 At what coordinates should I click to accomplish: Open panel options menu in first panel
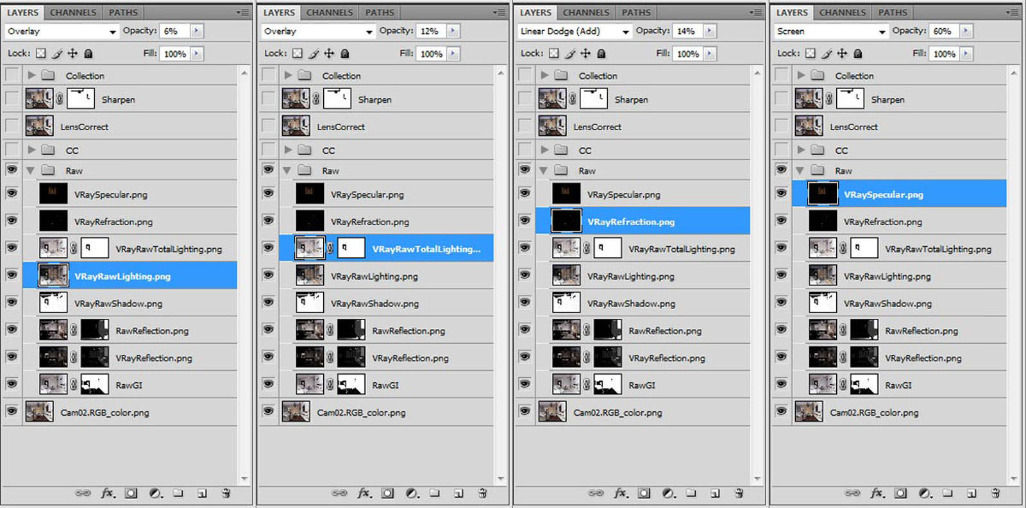[242, 12]
